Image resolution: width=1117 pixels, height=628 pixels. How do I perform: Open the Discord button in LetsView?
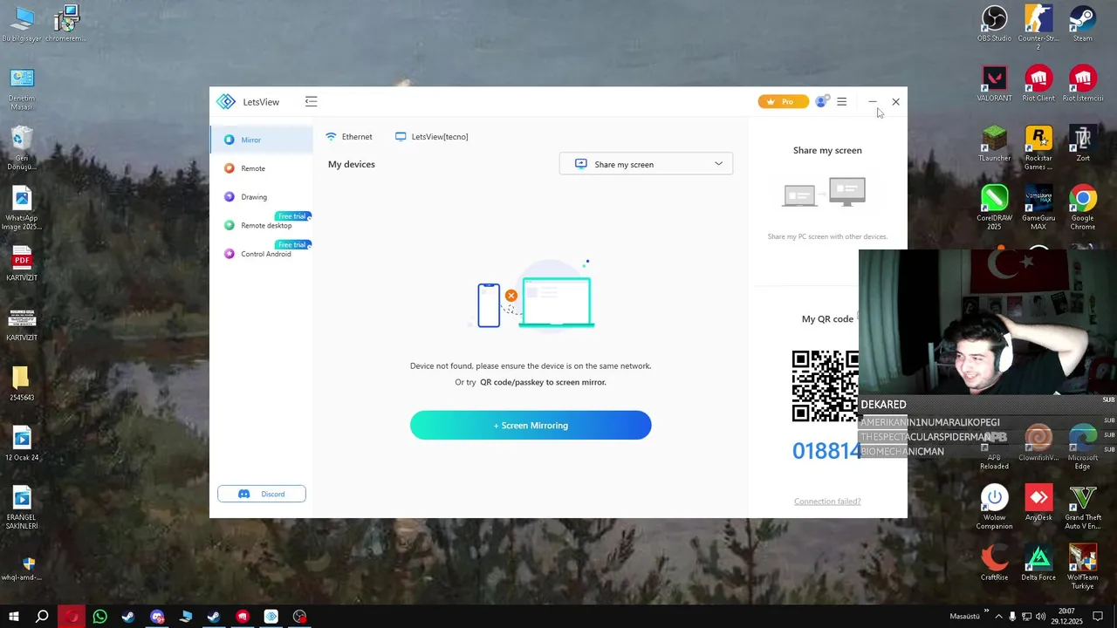262,494
